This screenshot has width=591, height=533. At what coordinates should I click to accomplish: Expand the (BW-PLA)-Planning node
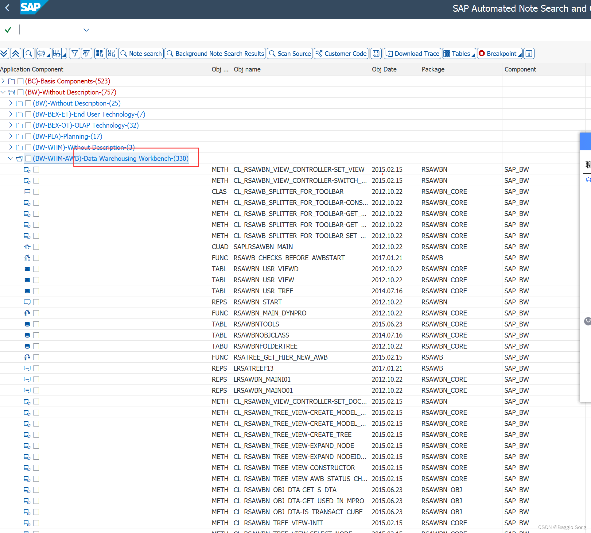pos(11,136)
